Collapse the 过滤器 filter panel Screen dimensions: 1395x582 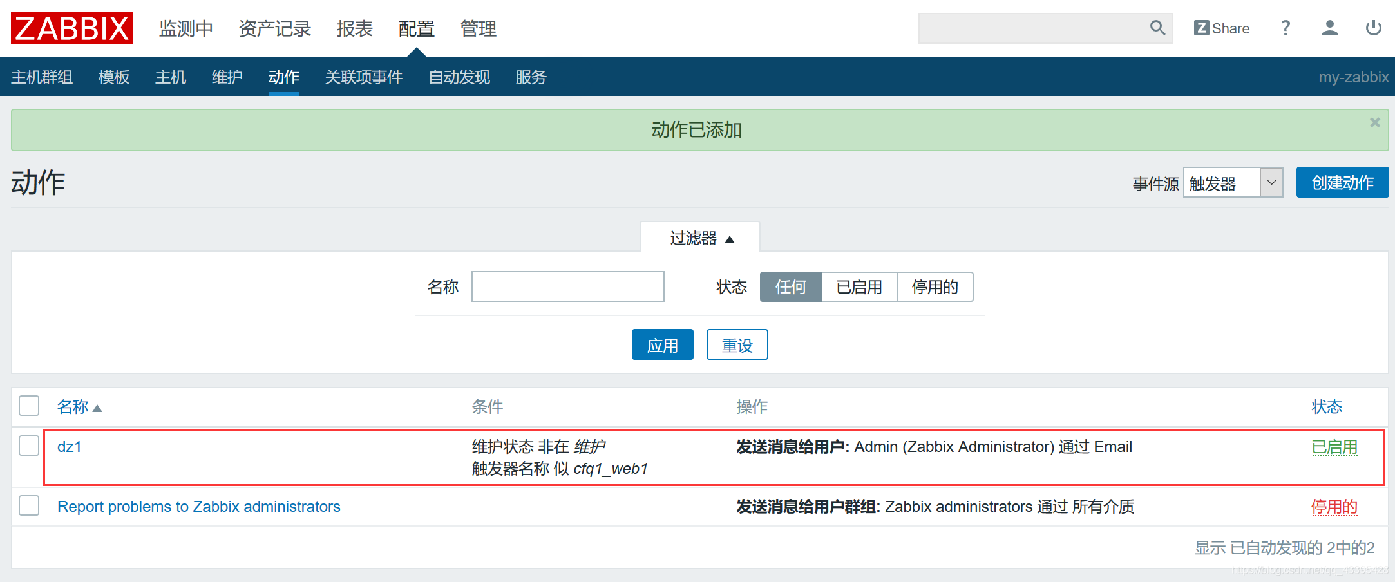coord(701,238)
